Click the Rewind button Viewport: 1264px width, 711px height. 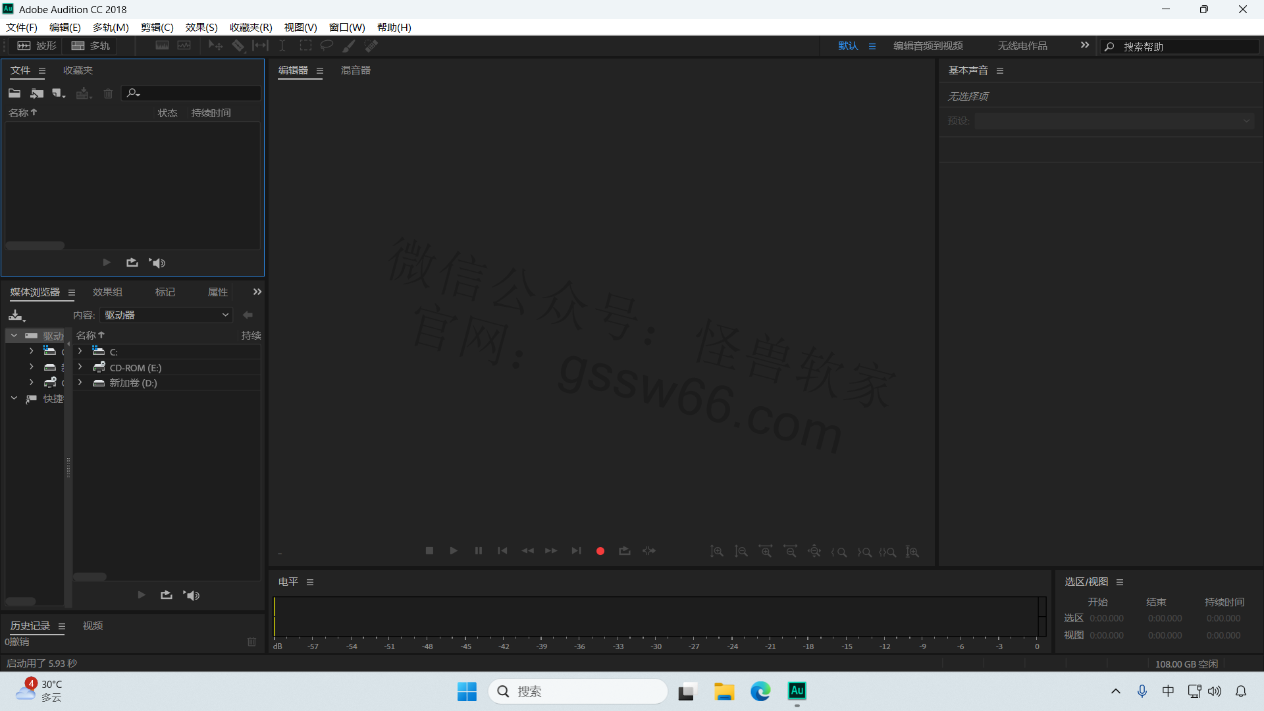click(527, 551)
